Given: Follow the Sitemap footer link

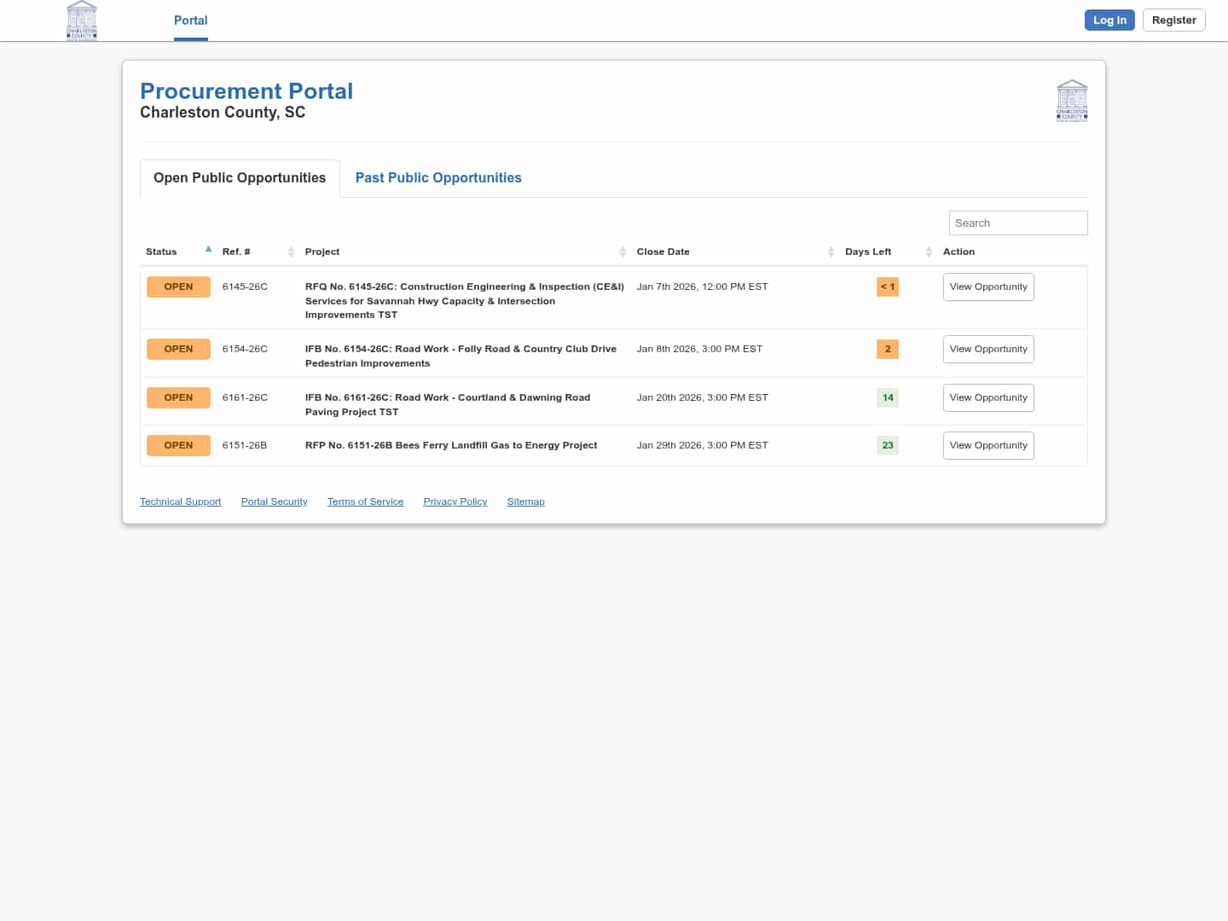Looking at the screenshot, I should coord(525,501).
